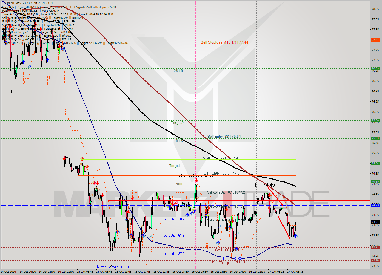Click the '17 Oct 05:15' time axis label
Viewport: 382px width, 275px height.
coord(276,272)
